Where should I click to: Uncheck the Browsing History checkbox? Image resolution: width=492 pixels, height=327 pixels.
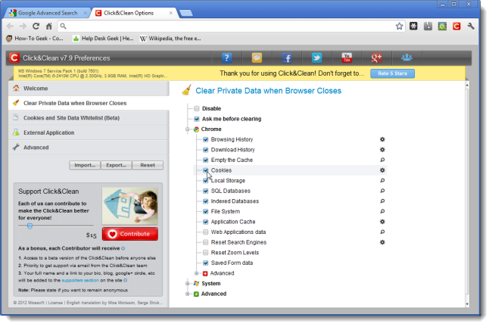pos(206,139)
